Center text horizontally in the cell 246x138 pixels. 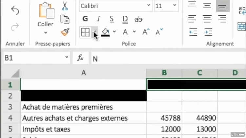pos(207,19)
